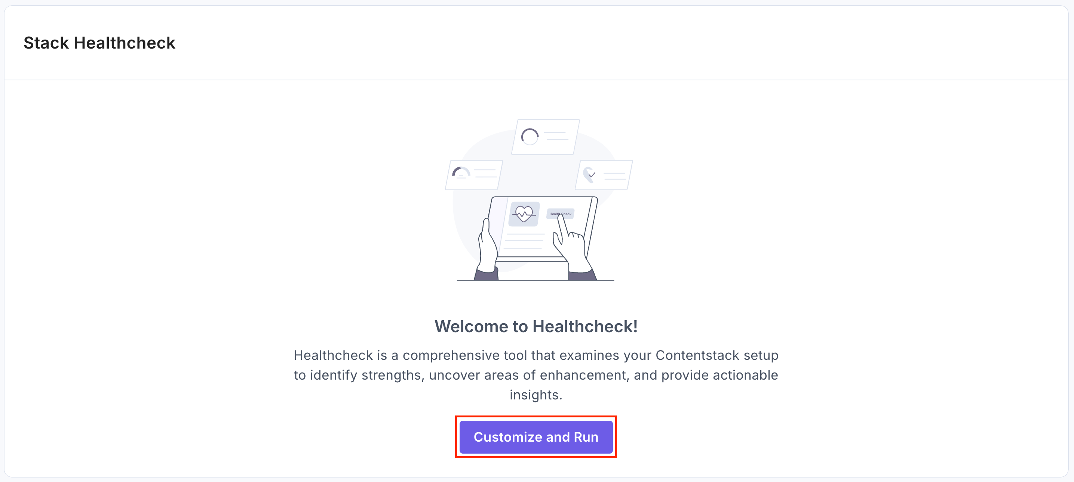Select the heartbeat ECG icon on the tablet screen

coord(525,213)
